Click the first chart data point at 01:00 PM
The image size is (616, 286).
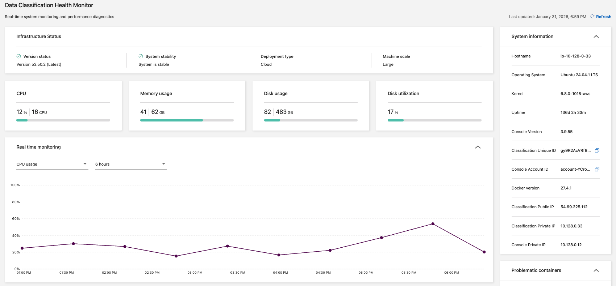22,248
